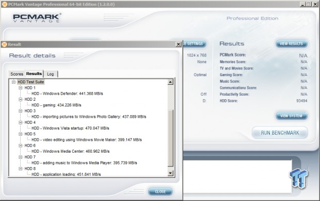The width and height of the screenshot is (320, 201).
Task: Switch to the Scores tab
Action: click(17, 74)
